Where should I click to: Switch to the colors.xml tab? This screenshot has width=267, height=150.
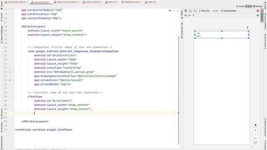click(112, 2)
